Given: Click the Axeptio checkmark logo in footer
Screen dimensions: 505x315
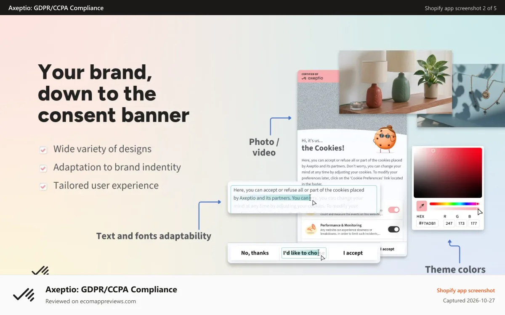Looking at the screenshot, I should point(24,295).
